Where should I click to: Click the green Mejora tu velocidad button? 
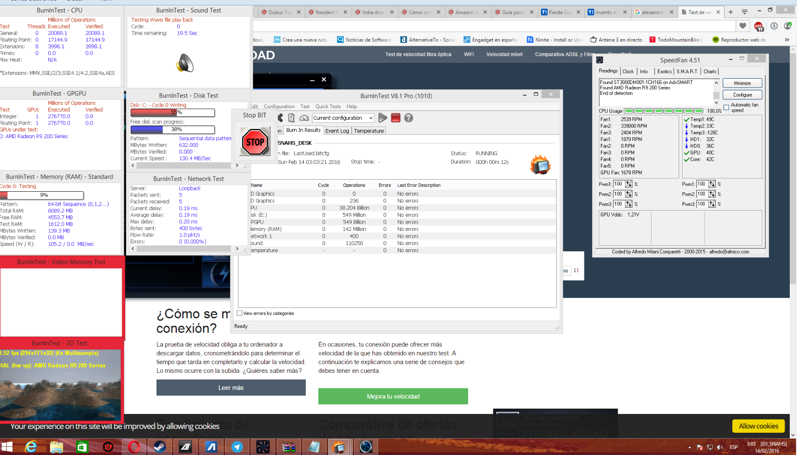[x=393, y=396]
